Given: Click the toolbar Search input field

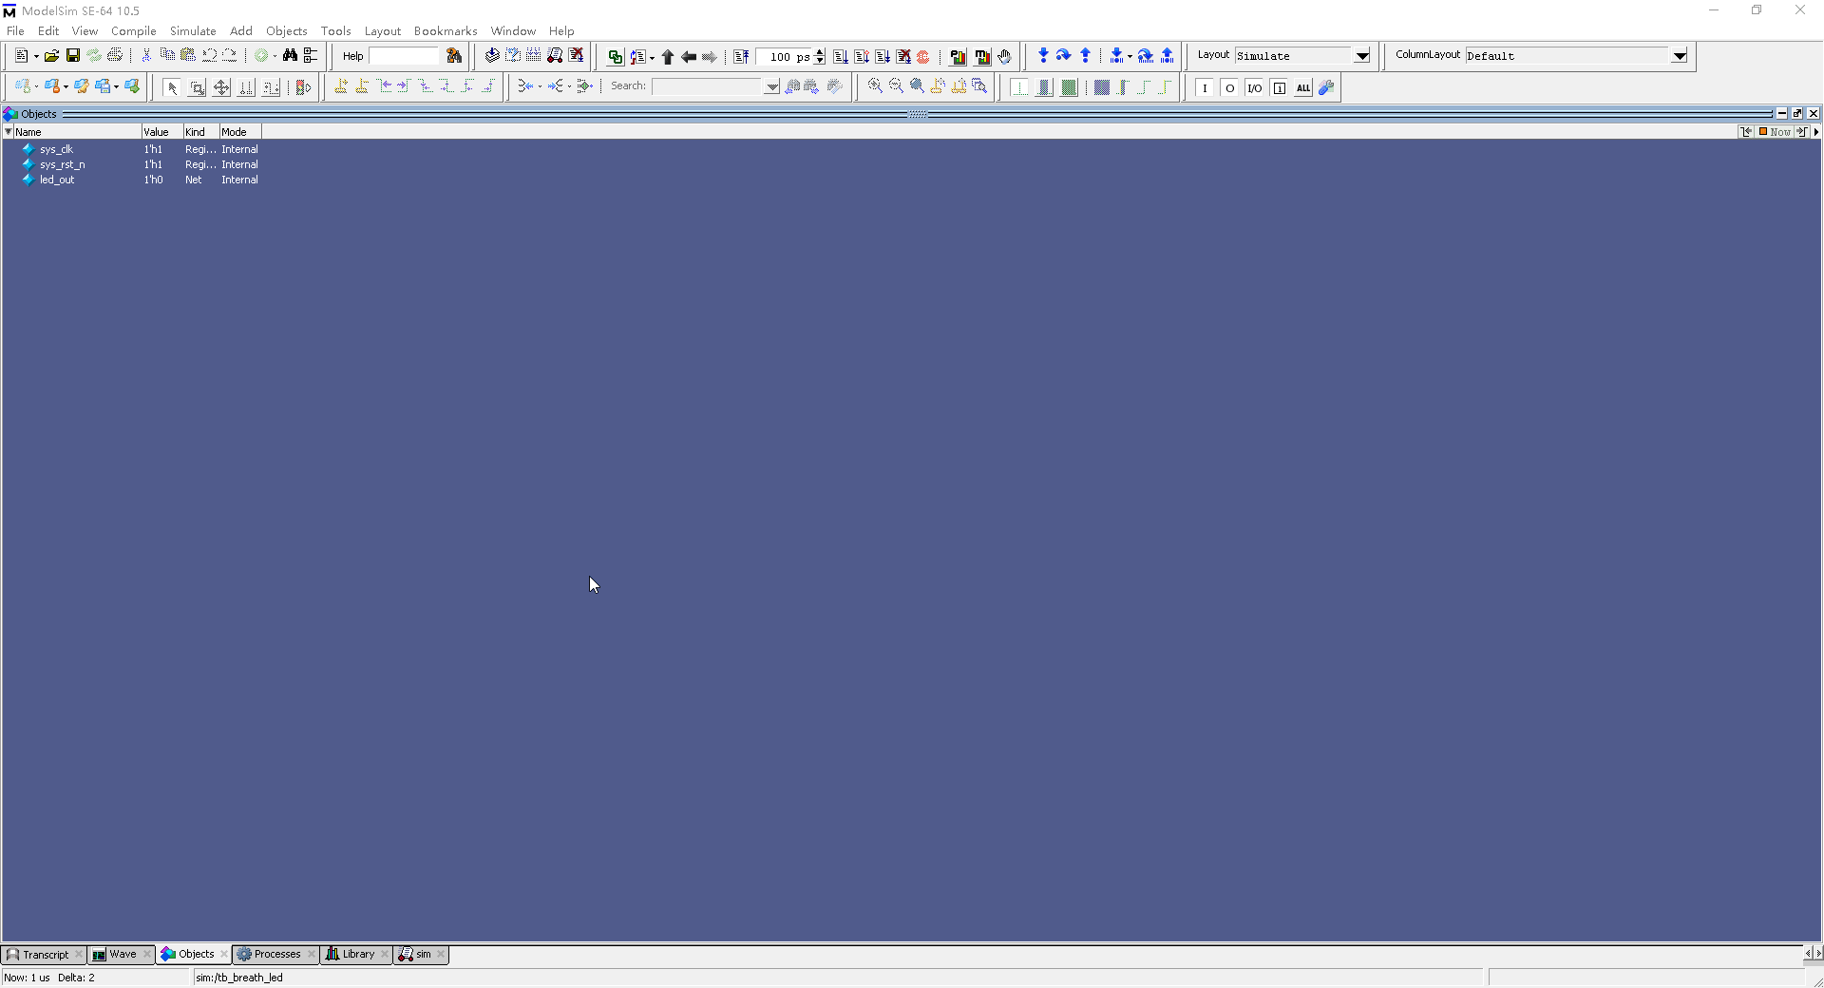Looking at the screenshot, I should pyautogui.click(x=709, y=86).
